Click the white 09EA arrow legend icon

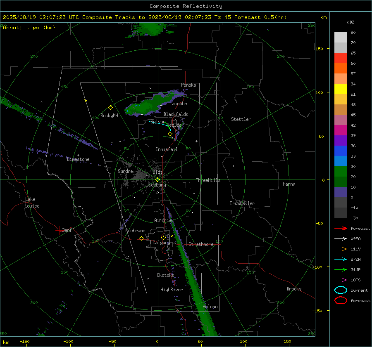tap(341, 239)
